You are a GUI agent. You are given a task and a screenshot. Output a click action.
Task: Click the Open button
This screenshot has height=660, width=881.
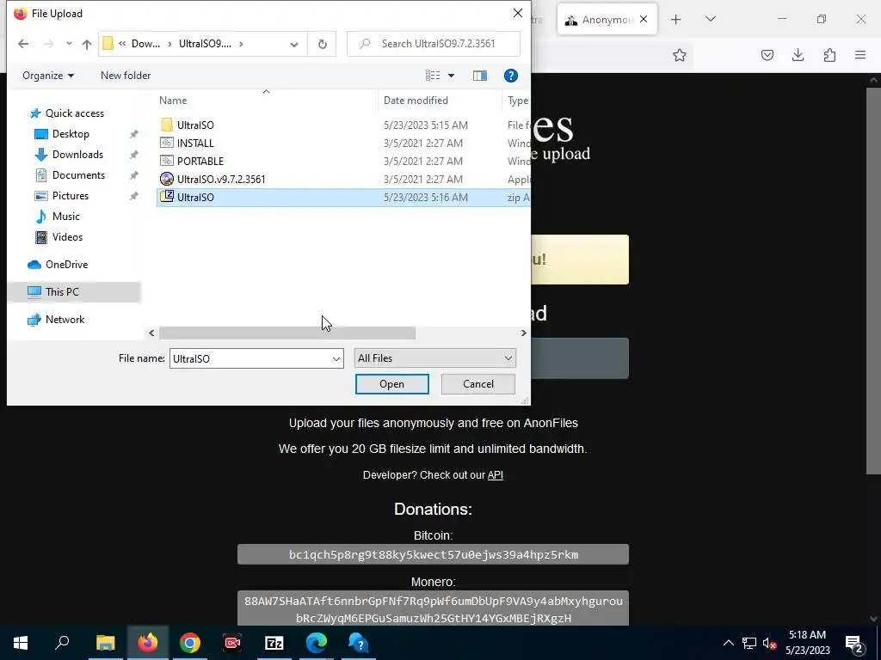391,384
